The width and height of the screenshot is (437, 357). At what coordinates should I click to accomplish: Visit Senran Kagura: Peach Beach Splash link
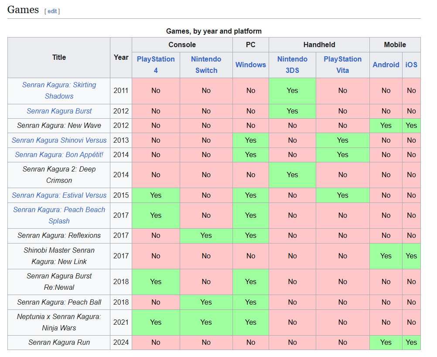click(x=59, y=215)
